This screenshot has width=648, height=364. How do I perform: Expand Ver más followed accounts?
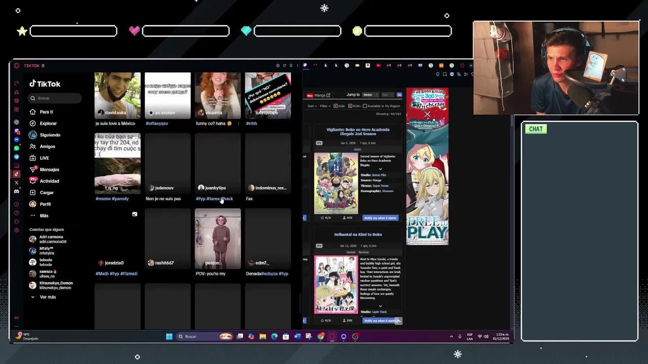[43, 297]
